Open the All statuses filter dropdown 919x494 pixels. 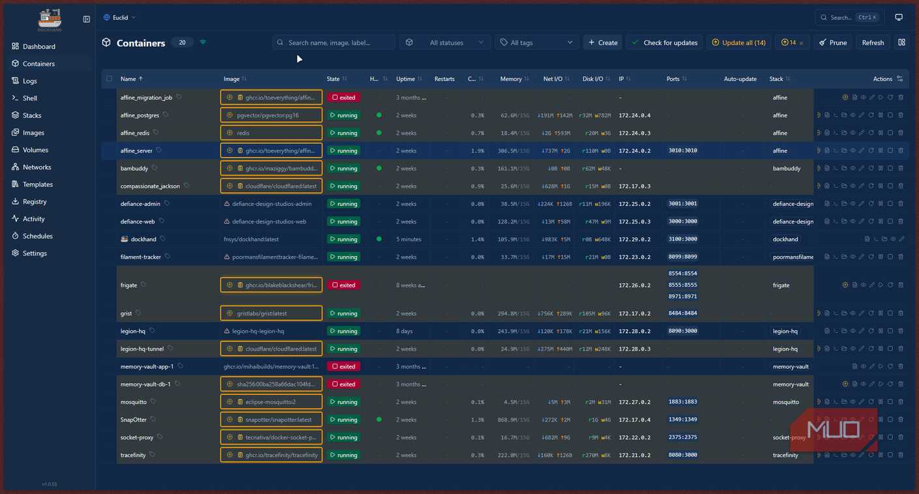[445, 42]
